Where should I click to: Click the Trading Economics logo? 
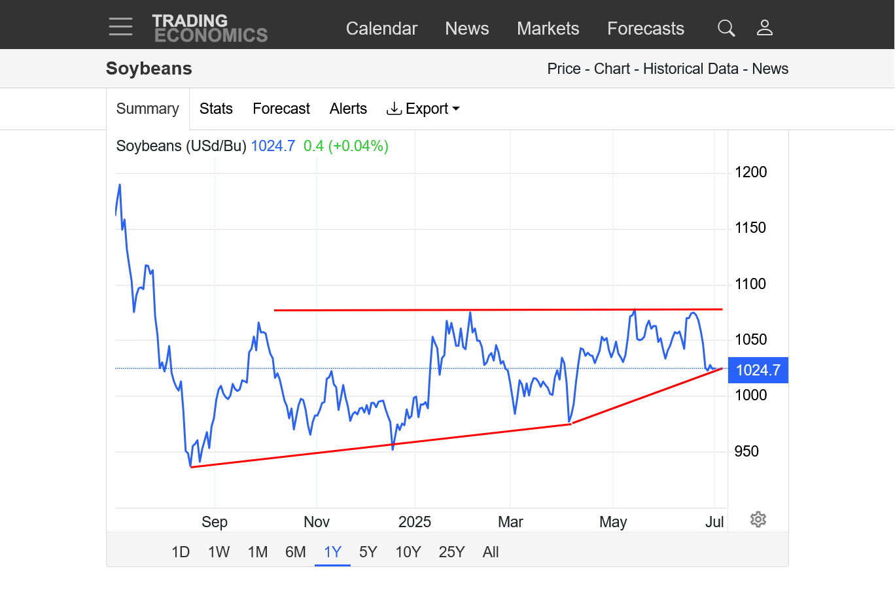point(210,28)
